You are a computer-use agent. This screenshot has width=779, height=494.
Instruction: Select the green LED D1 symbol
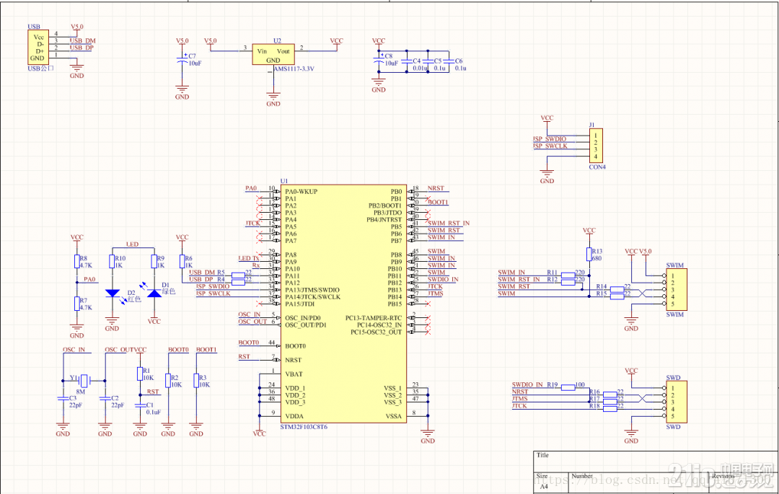(154, 293)
